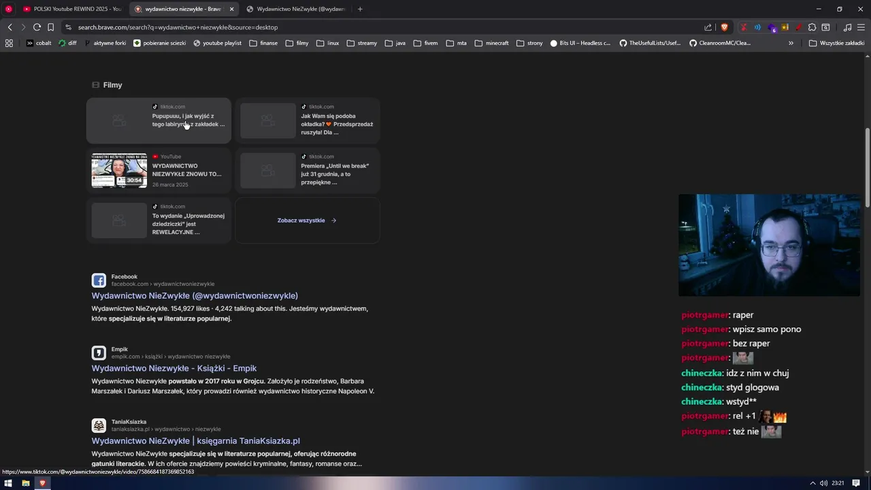Image resolution: width=871 pixels, height=490 pixels.
Task: Show hidden system tray icons chevron
Action: 812,483
